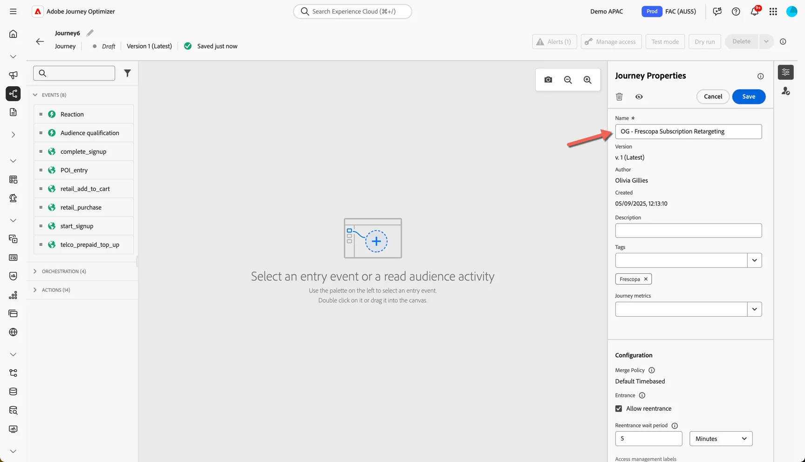Open Alerts (1)
This screenshot has height=462, width=805.
[x=554, y=41]
